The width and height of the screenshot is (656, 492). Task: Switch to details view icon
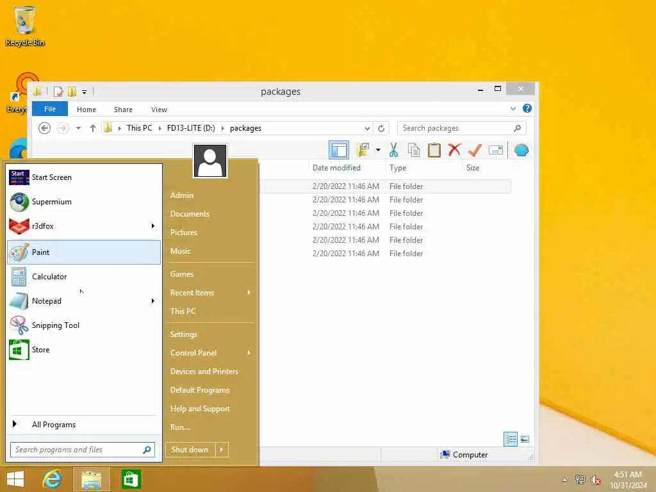[x=511, y=439]
